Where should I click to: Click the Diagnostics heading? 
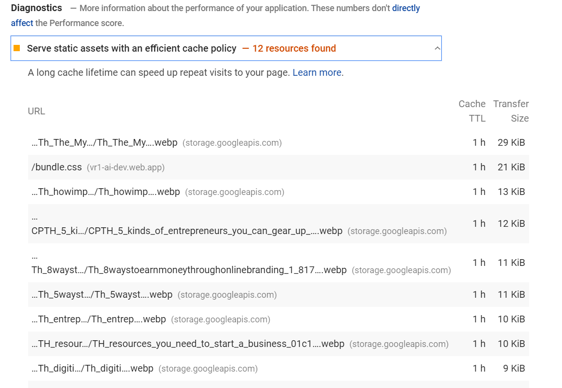(36, 8)
